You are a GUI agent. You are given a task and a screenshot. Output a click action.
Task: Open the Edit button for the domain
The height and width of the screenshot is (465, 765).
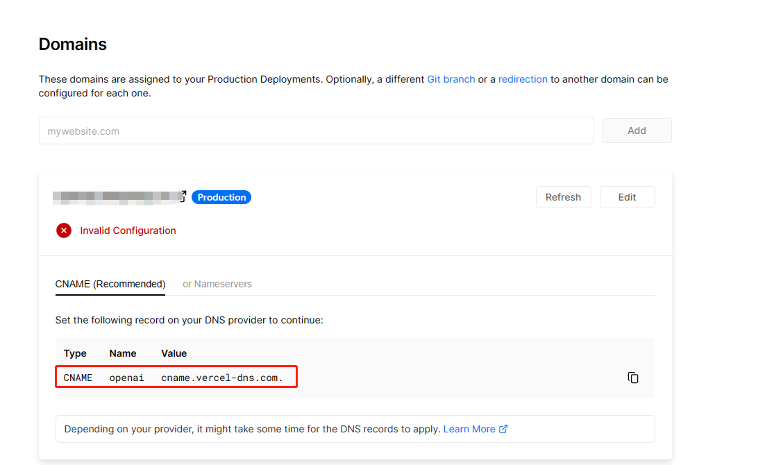627,197
